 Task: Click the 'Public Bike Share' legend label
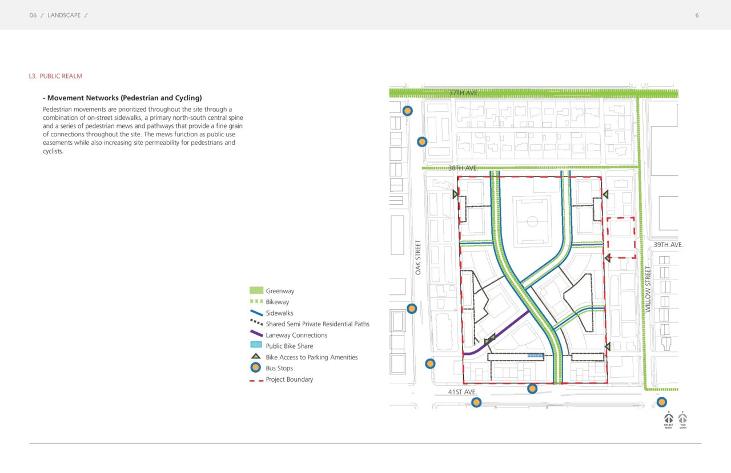click(290, 346)
